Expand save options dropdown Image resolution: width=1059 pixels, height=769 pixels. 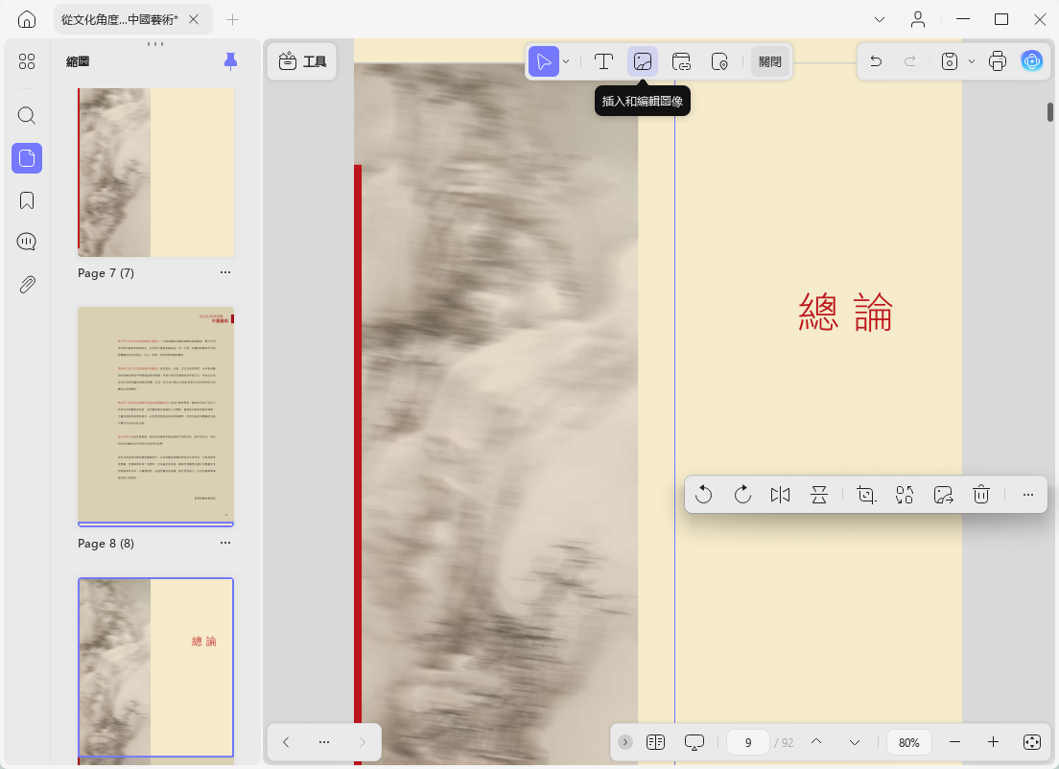[971, 61]
